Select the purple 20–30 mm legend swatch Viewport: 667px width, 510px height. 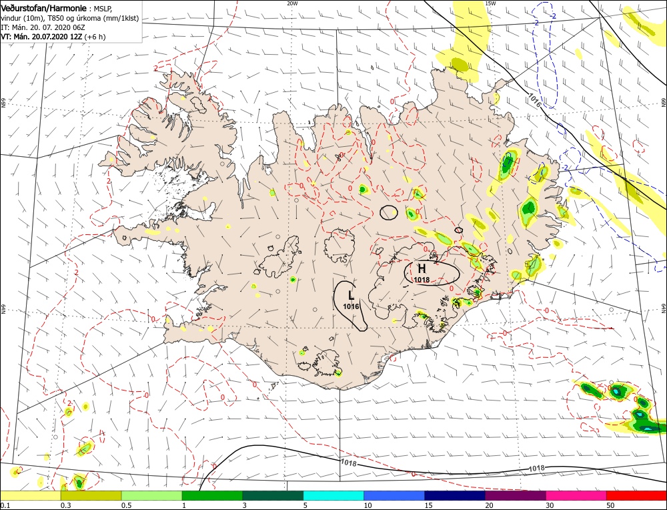click(x=516, y=495)
